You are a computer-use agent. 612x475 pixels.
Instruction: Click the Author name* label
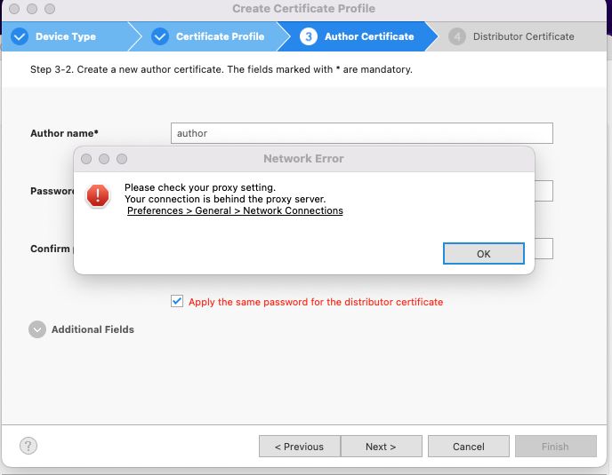click(x=64, y=133)
